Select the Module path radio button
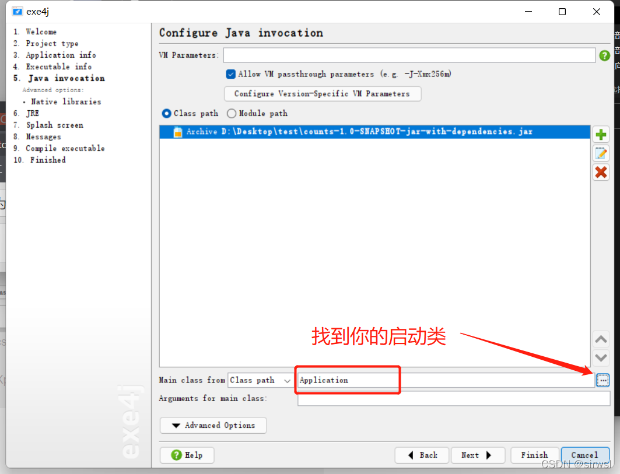620x474 pixels. point(232,114)
